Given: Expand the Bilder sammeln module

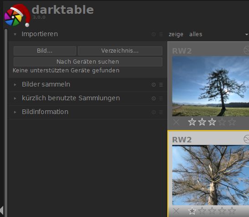Looking at the screenshot, I should coord(15,85).
